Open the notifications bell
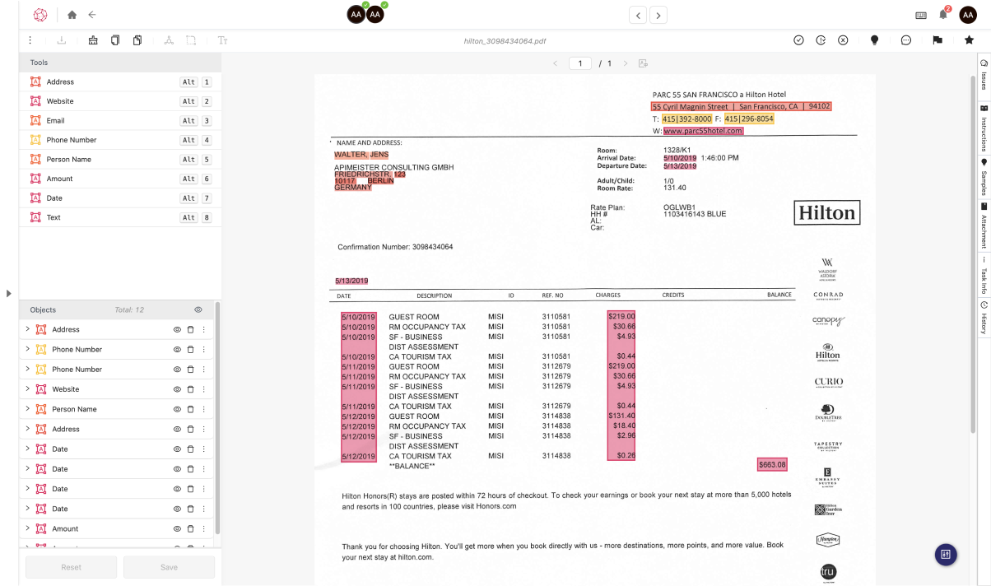Viewport: 991px width, 586px height. (x=943, y=14)
